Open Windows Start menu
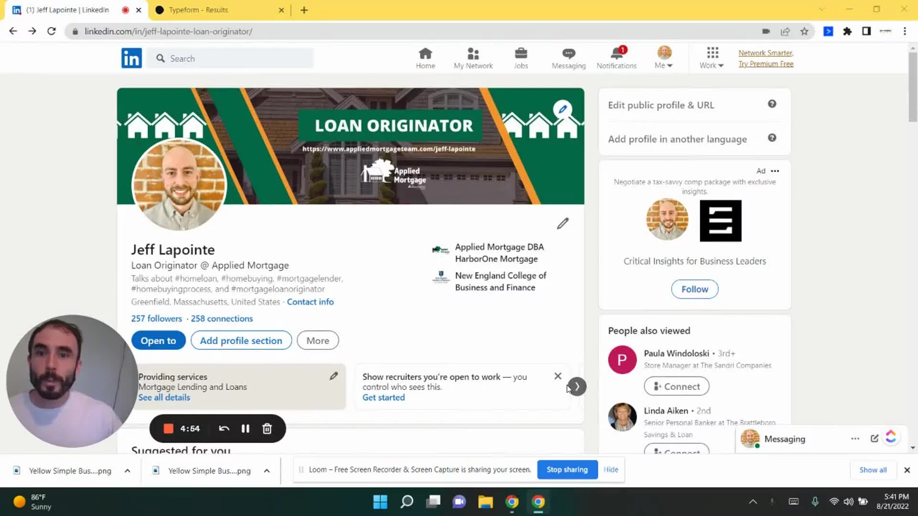This screenshot has width=918, height=516. point(380,502)
